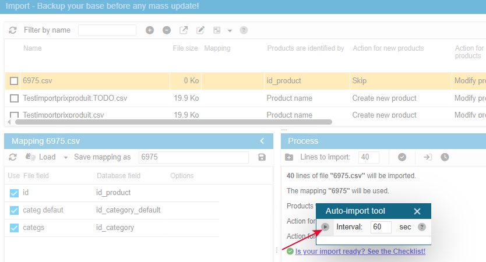Click the add file plus icon
The height and width of the screenshot is (262, 486).
[x=150, y=30]
